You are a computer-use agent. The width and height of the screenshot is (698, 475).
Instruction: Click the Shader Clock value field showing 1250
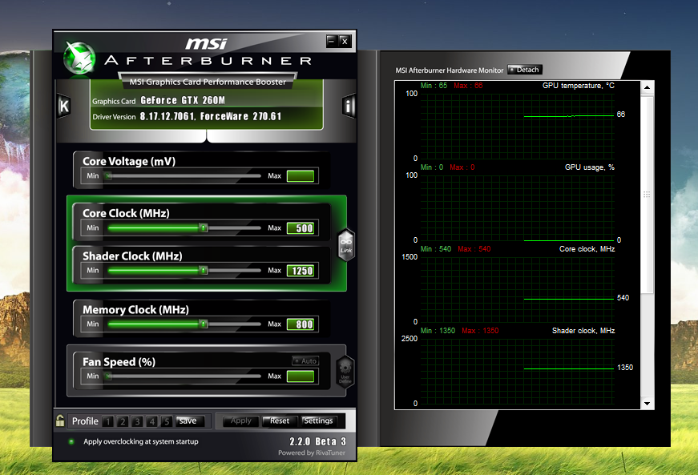301,271
